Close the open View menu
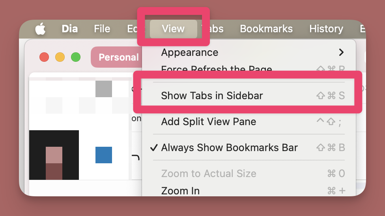The width and height of the screenshot is (385, 216). pos(173,29)
